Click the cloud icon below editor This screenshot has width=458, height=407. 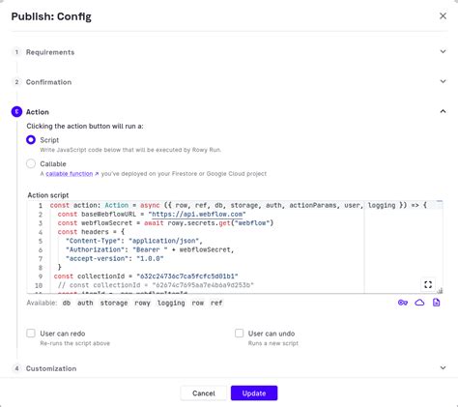[419, 303]
